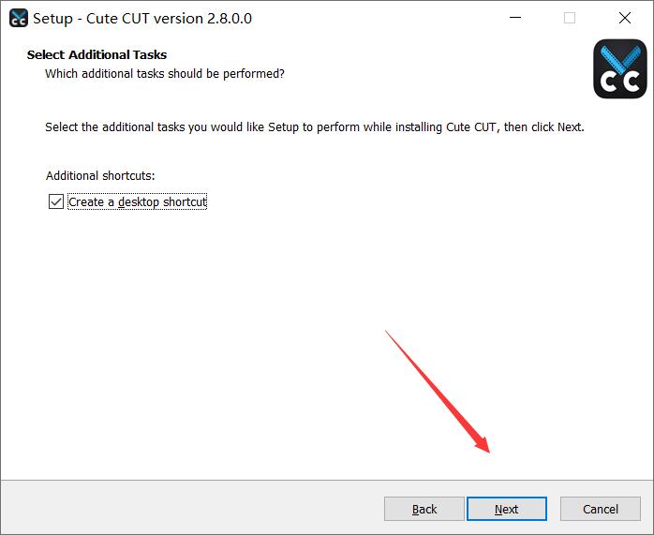Click the "Select Additional Tasks" heading
Image resolution: width=654 pixels, height=535 pixels.
pyautogui.click(x=97, y=55)
